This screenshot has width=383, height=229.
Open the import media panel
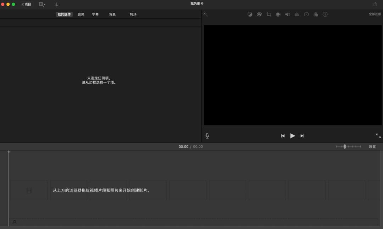click(x=56, y=4)
